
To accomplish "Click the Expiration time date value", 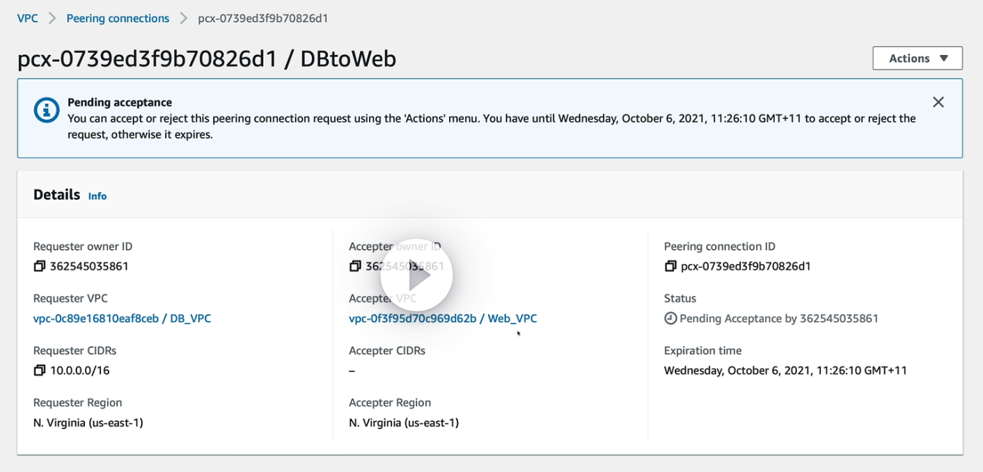I will (x=785, y=370).
